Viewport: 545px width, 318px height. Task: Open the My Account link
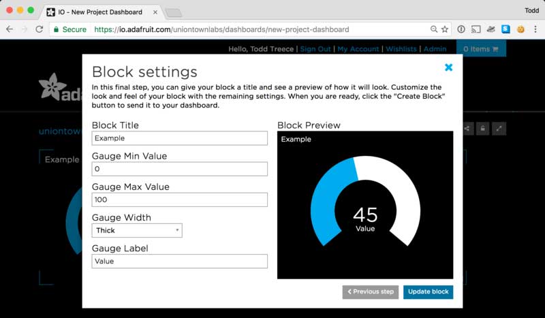coord(358,49)
